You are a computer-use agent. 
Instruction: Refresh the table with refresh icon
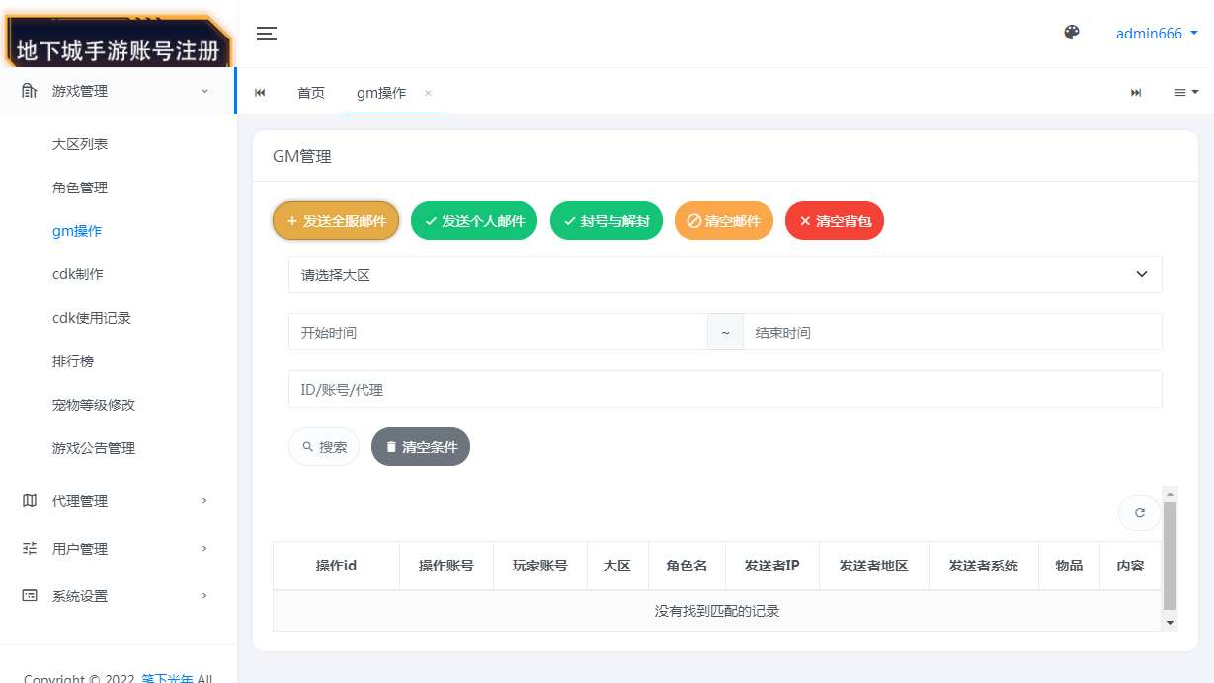tap(1140, 513)
